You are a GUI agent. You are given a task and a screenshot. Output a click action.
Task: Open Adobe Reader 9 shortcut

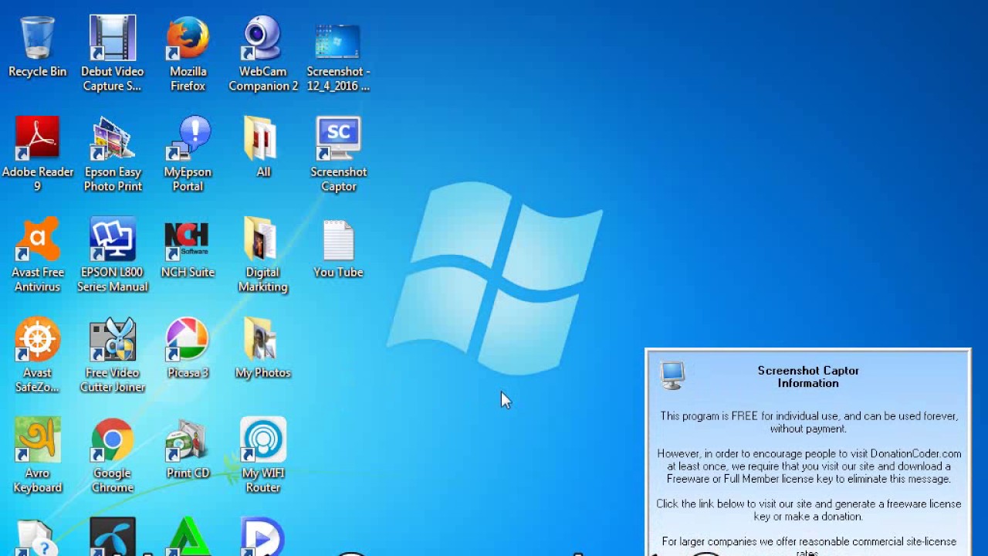tap(37, 154)
